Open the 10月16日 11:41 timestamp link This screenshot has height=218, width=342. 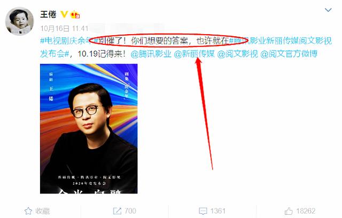pyautogui.click(x=64, y=28)
